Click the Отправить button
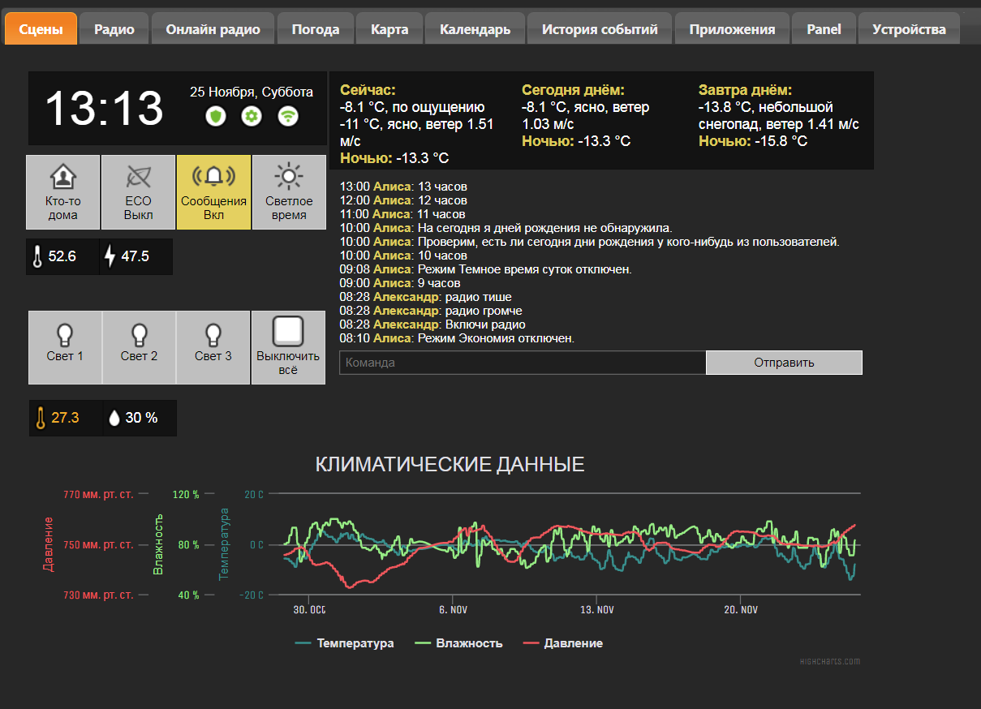This screenshot has height=709, width=981. point(783,363)
